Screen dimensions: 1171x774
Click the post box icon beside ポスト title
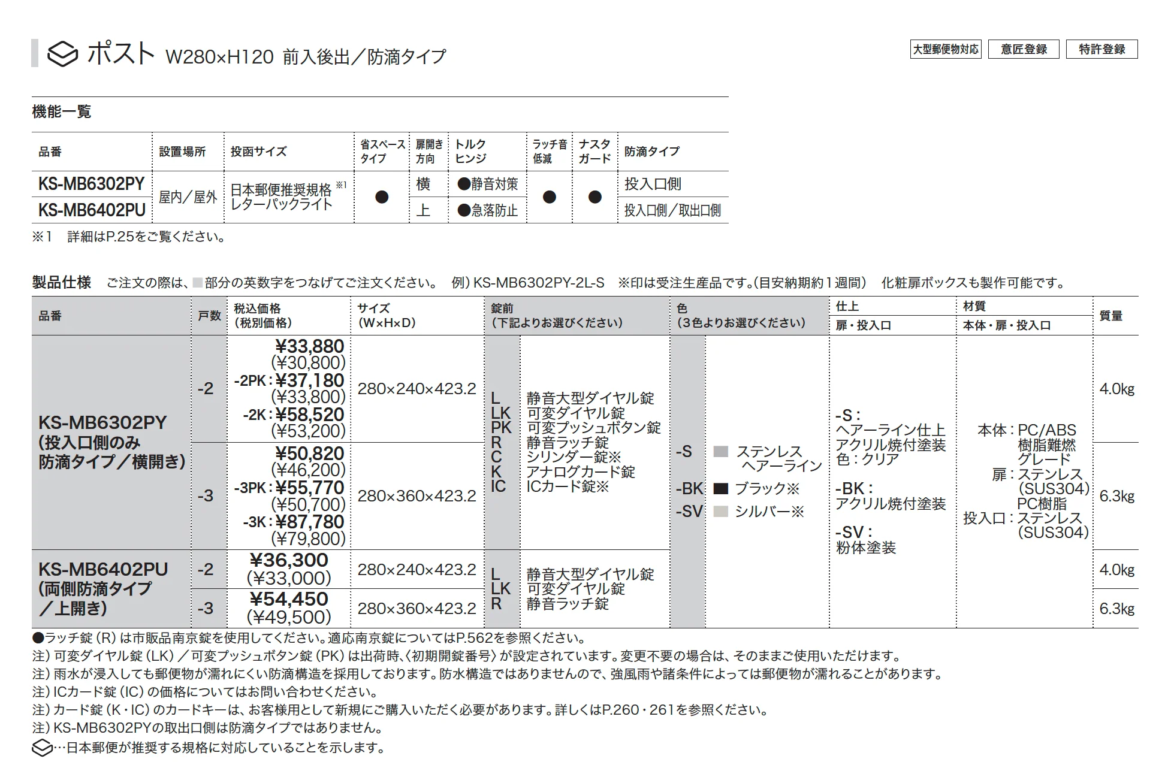[63, 55]
